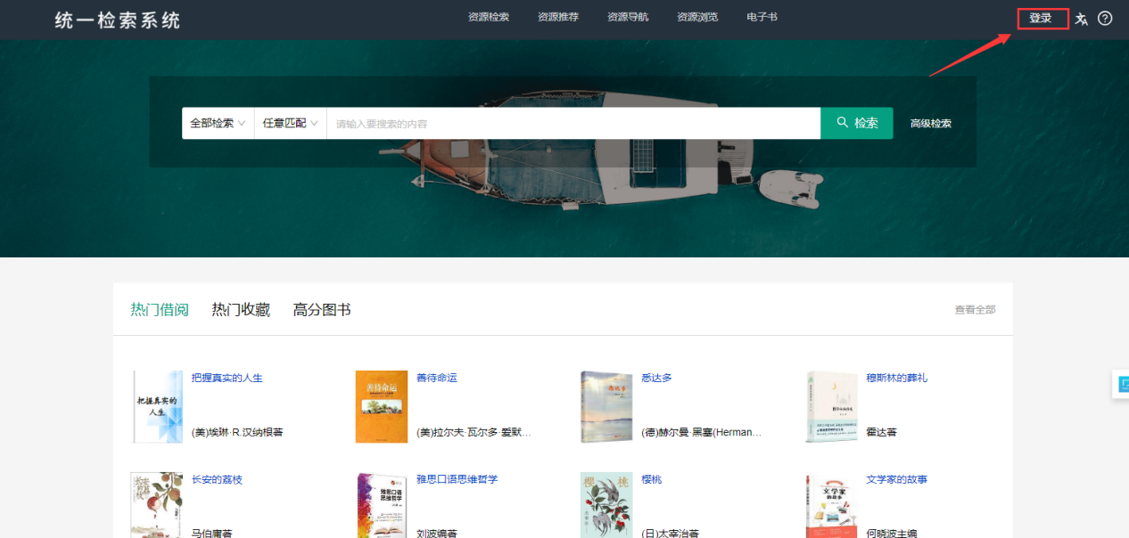Switch to the 高分图书 tab
Screen dimensions: 1129x538
point(322,310)
